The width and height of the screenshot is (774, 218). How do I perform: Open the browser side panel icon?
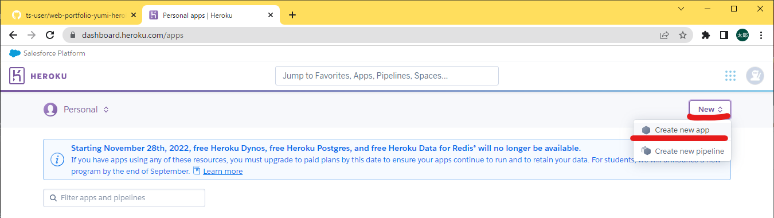[x=724, y=35]
